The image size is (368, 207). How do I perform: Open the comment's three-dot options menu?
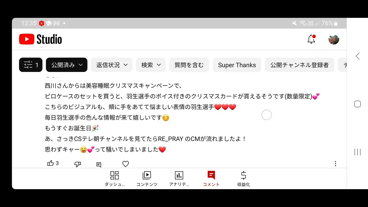(335, 164)
